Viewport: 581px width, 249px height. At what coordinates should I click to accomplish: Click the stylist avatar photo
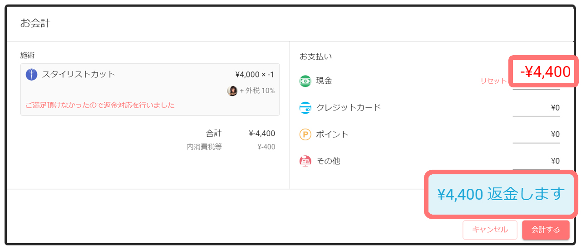tap(232, 91)
